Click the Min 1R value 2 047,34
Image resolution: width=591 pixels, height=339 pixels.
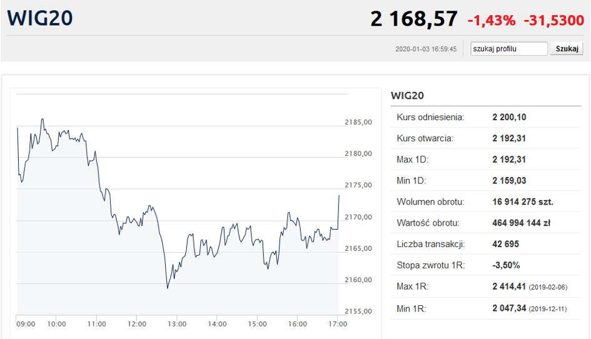509,308
